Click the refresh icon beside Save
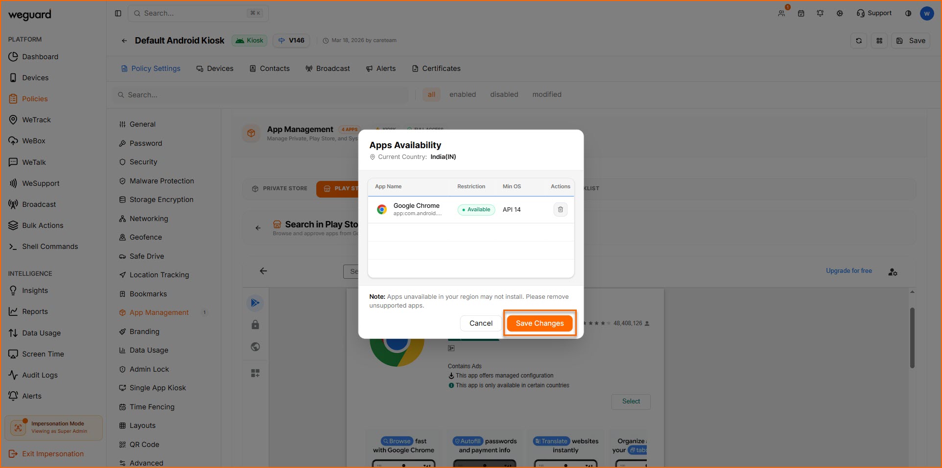 (859, 41)
